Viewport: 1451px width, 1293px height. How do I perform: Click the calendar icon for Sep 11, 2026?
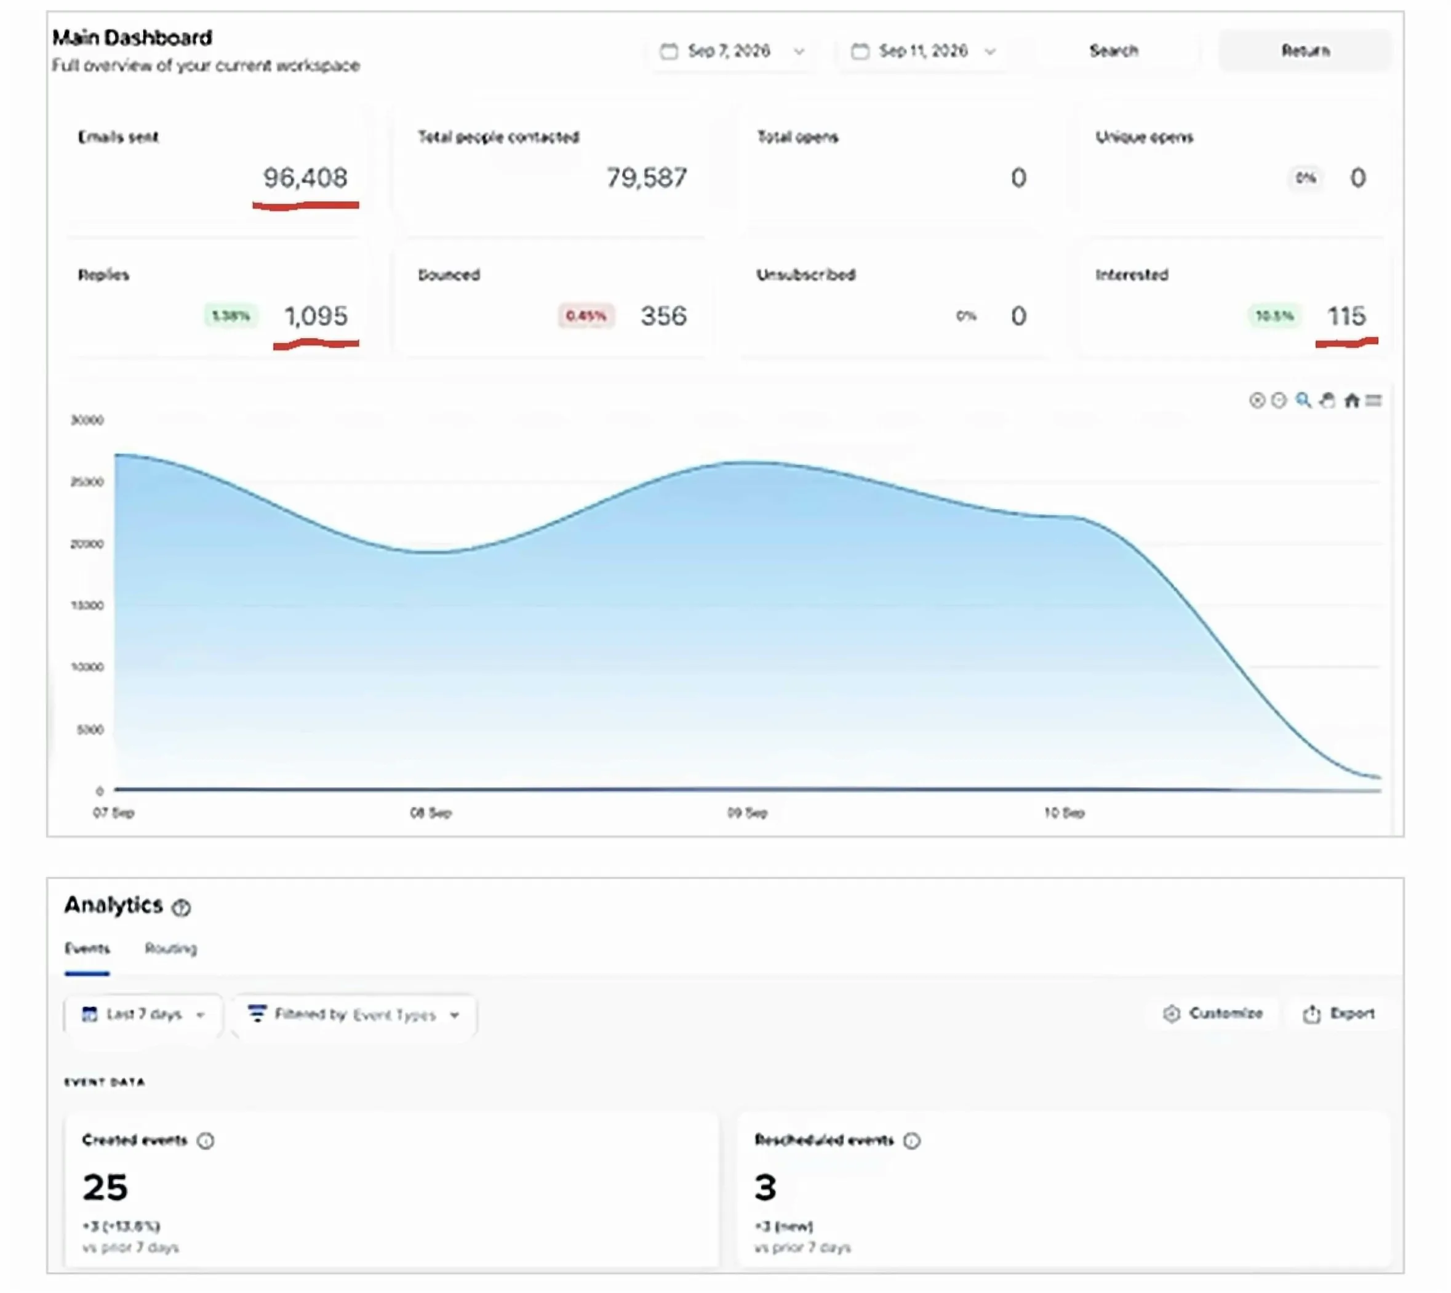(860, 51)
